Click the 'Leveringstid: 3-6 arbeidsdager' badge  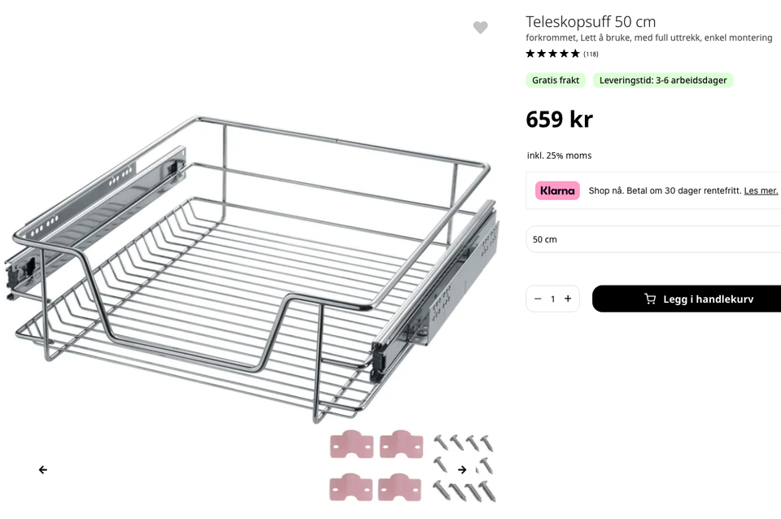663,81
